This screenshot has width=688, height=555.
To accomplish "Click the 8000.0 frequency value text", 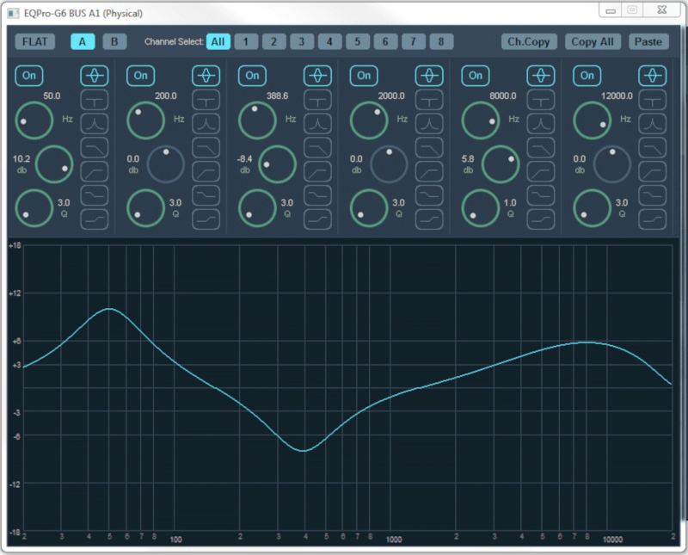I will click(x=503, y=96).
